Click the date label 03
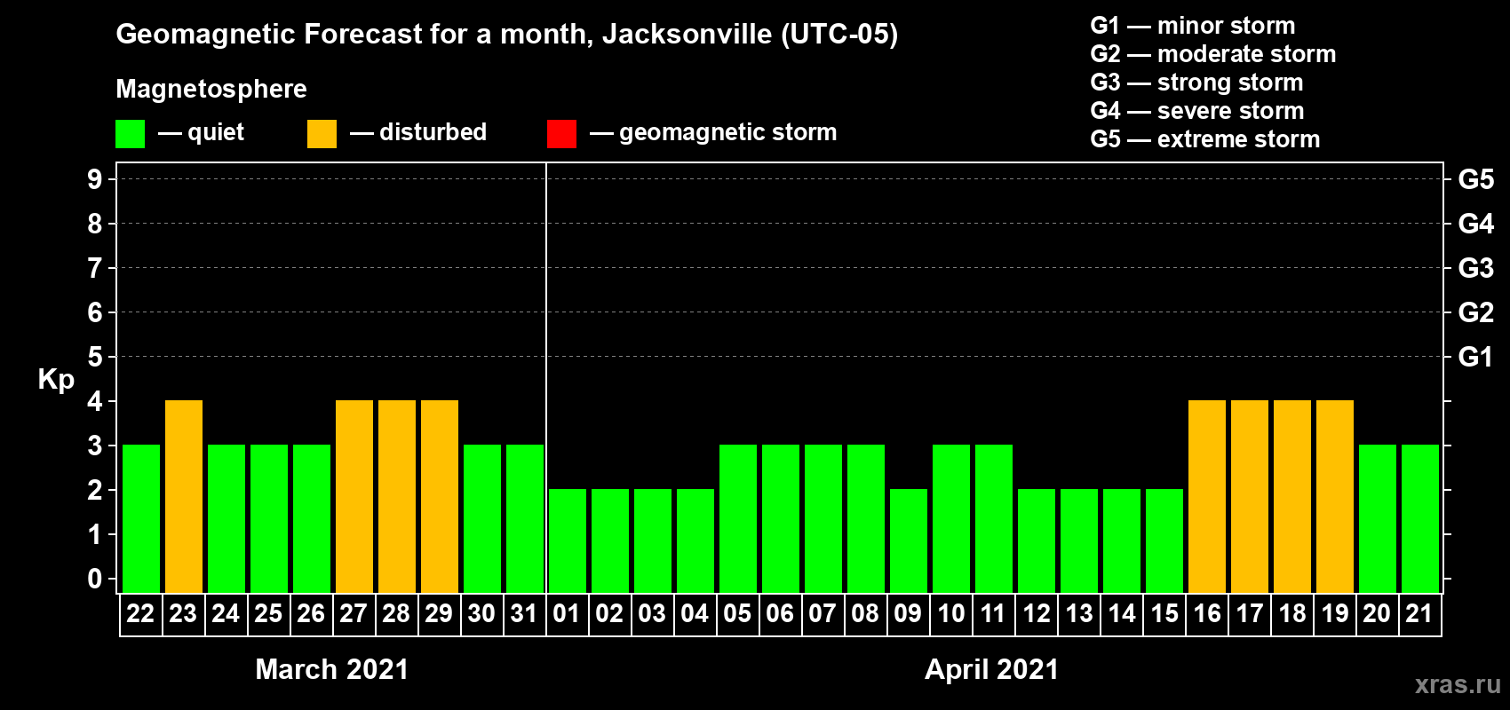Screen dimensions: 1510x710 652,613
